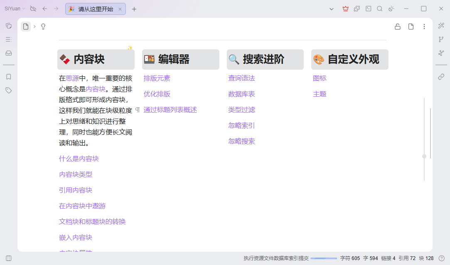Click the 引用 72 status count
450x265 pixels.
(407, 258)
